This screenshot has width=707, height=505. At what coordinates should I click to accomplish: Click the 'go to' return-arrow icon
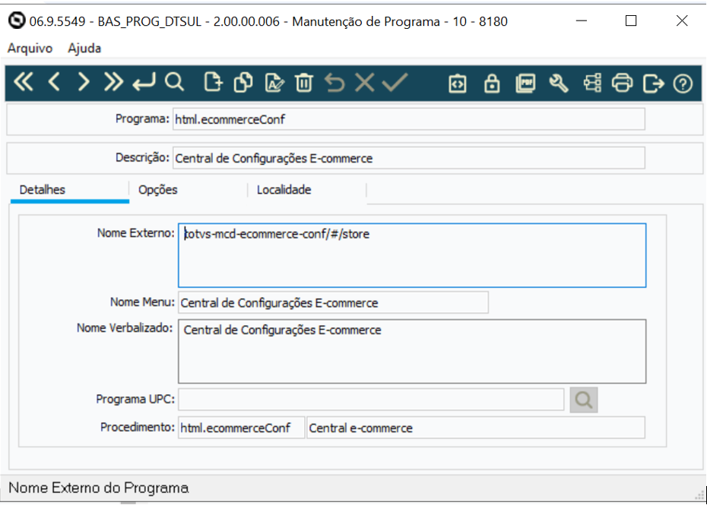coord(144,83)
